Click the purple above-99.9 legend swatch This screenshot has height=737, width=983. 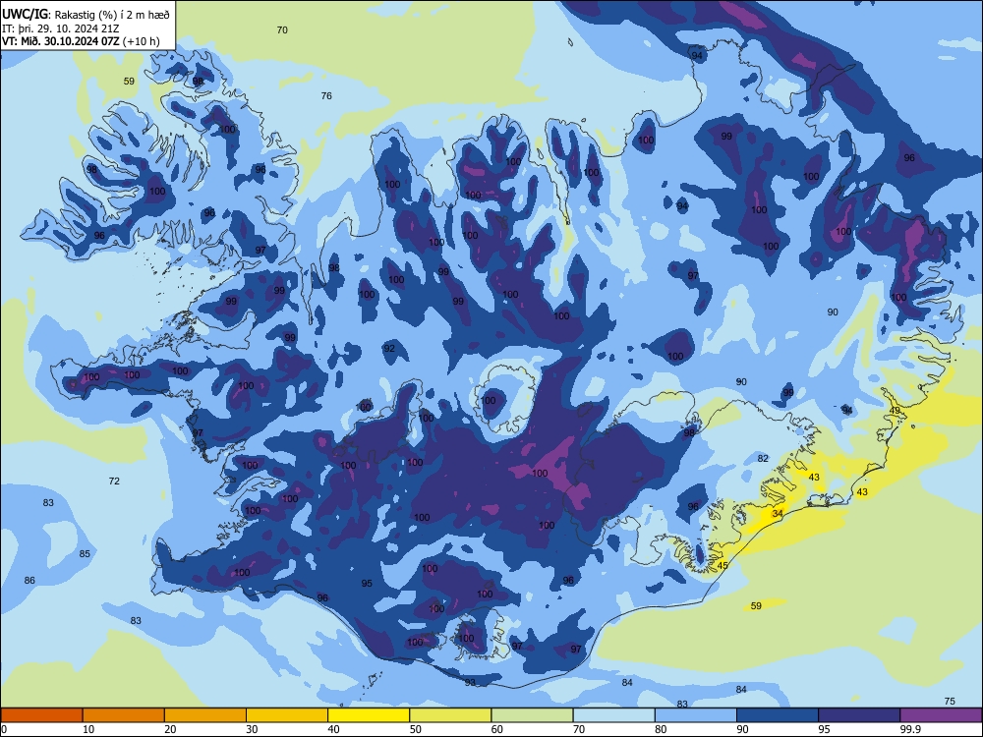coord(941,715)
